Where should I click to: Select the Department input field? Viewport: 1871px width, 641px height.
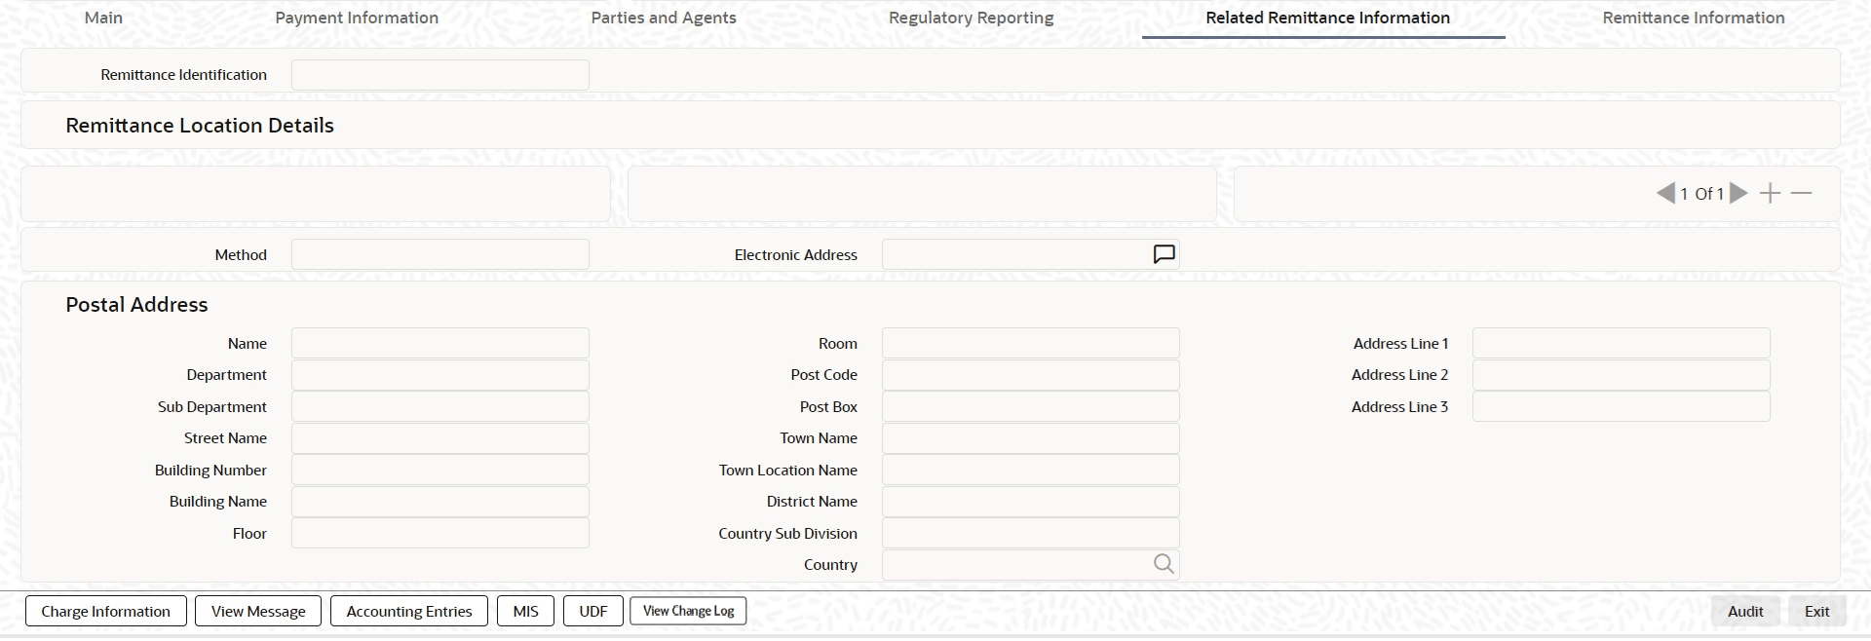[440, 375]
